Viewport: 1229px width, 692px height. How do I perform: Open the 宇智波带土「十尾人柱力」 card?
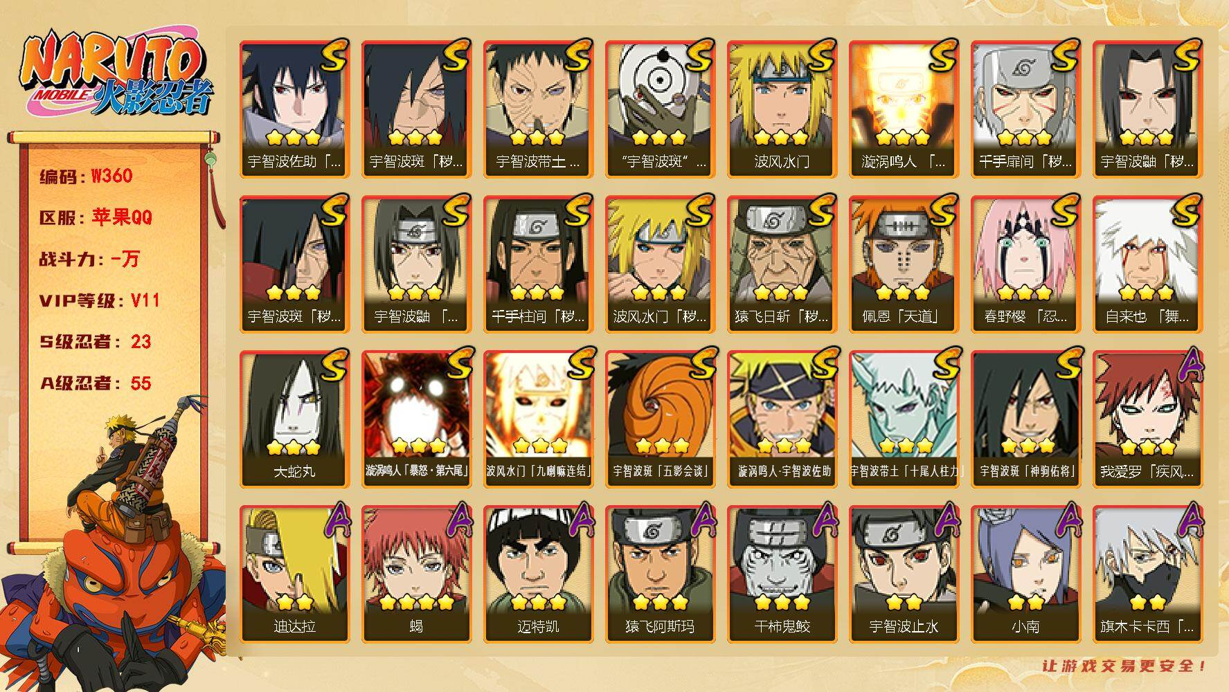(x=904, y=419)
